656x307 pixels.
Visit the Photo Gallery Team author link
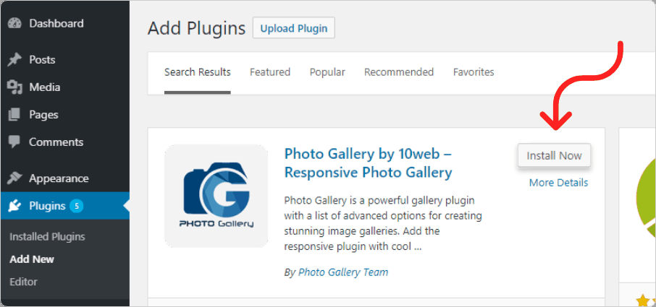[343, 272]
